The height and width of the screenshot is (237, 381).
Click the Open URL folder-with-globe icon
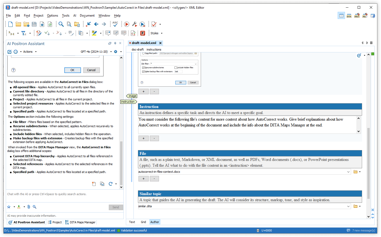[26, 24]
